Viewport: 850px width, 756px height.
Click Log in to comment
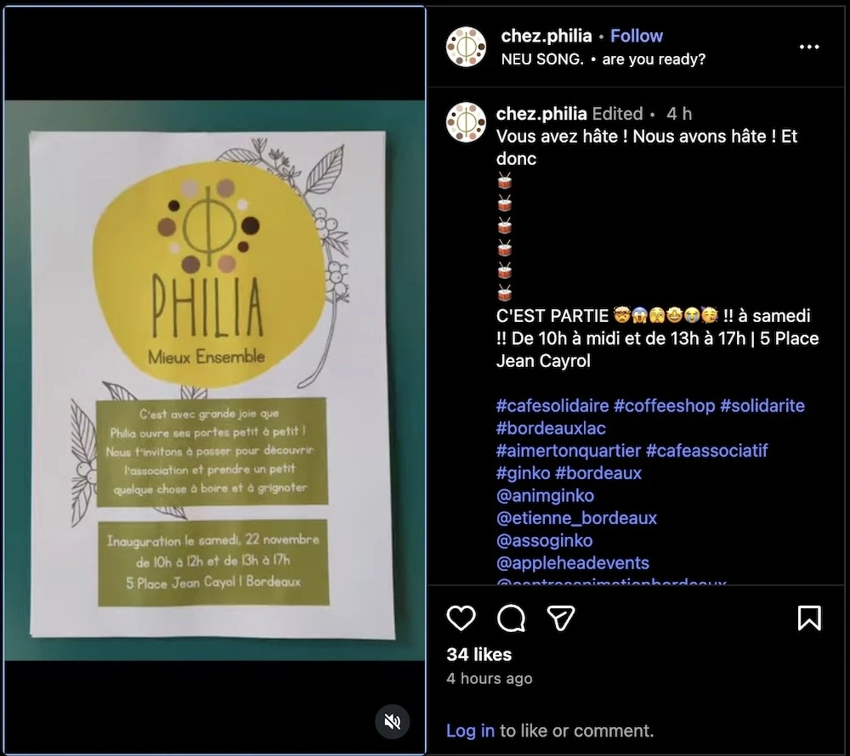470,731
